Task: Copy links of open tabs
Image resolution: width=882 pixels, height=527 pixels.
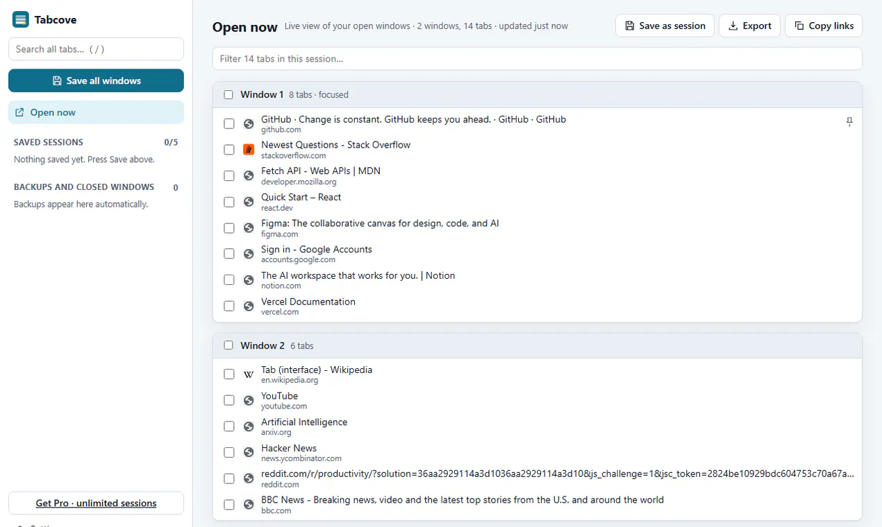Action: click(x=824, y=26)
